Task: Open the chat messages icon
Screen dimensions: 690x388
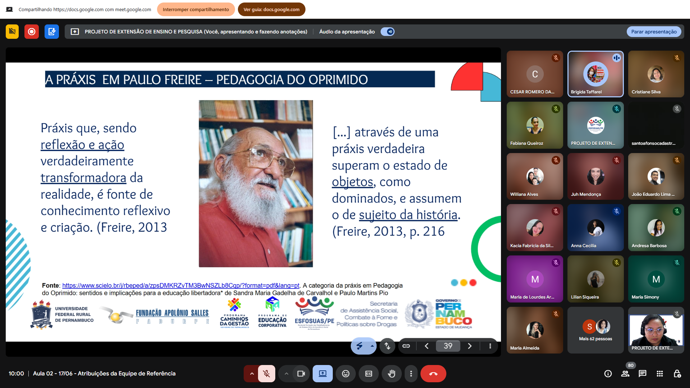Action: pyautogui.click(x=642, y=374)
